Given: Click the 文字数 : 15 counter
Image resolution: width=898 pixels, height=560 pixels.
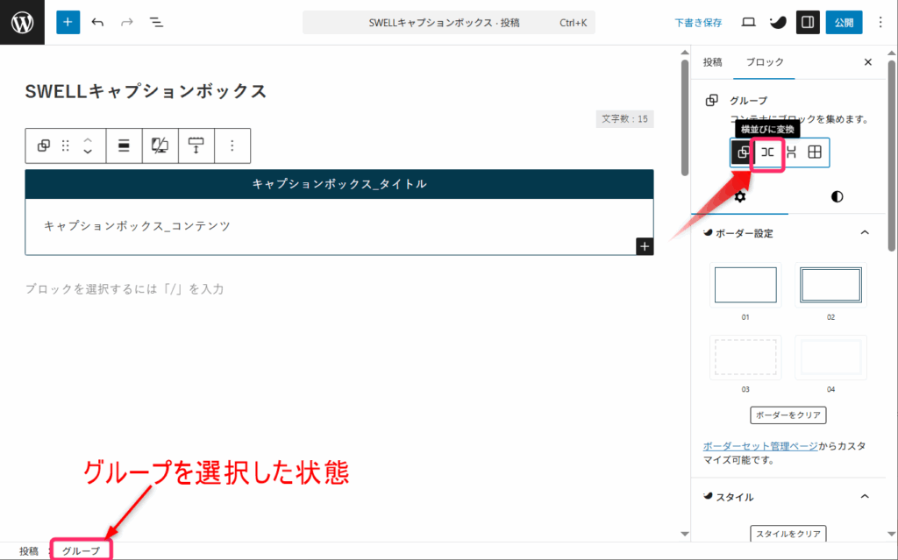Looking at the screenshot, I should tap(624, 119).
